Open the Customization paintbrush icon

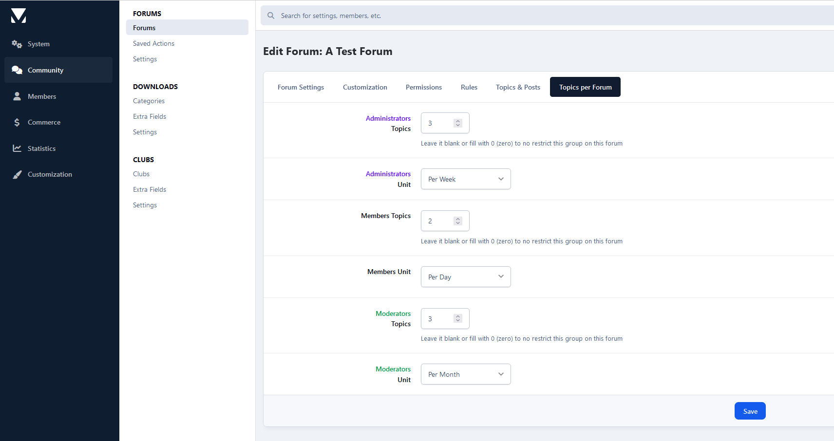tap(17, 174)
